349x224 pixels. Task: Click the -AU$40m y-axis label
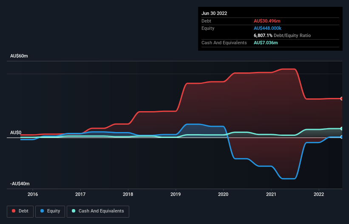coord(20,184)
